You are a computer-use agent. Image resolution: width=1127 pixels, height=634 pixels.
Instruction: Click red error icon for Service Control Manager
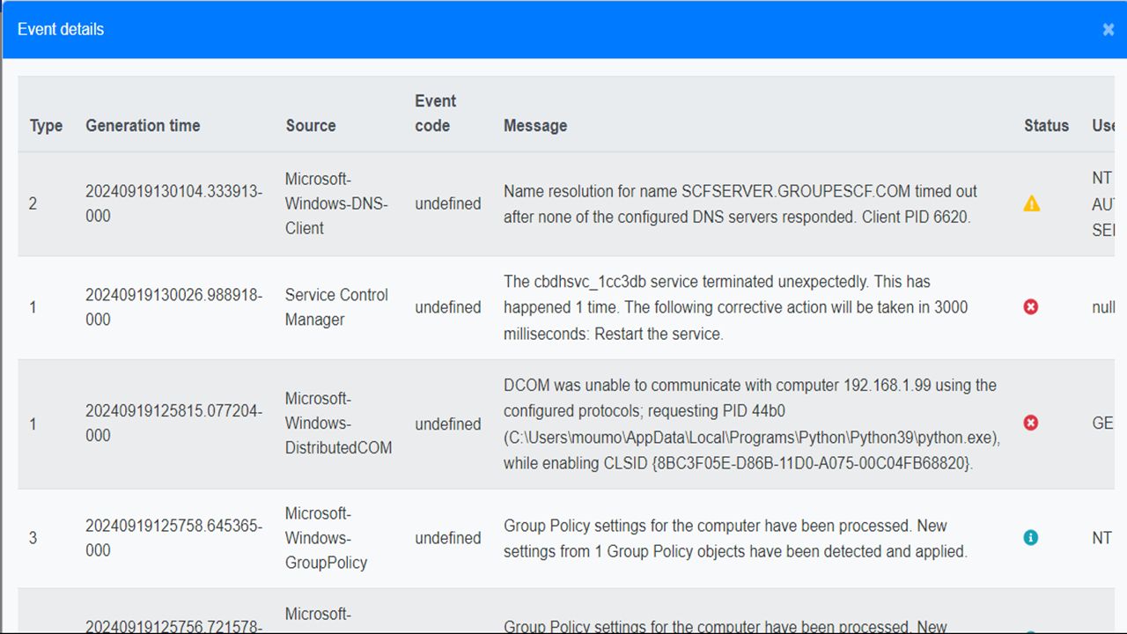pyautogui.click(x=1031, y=307)
